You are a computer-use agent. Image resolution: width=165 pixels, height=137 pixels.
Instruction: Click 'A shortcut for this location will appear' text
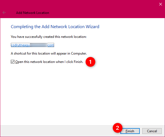coord(49,53)
